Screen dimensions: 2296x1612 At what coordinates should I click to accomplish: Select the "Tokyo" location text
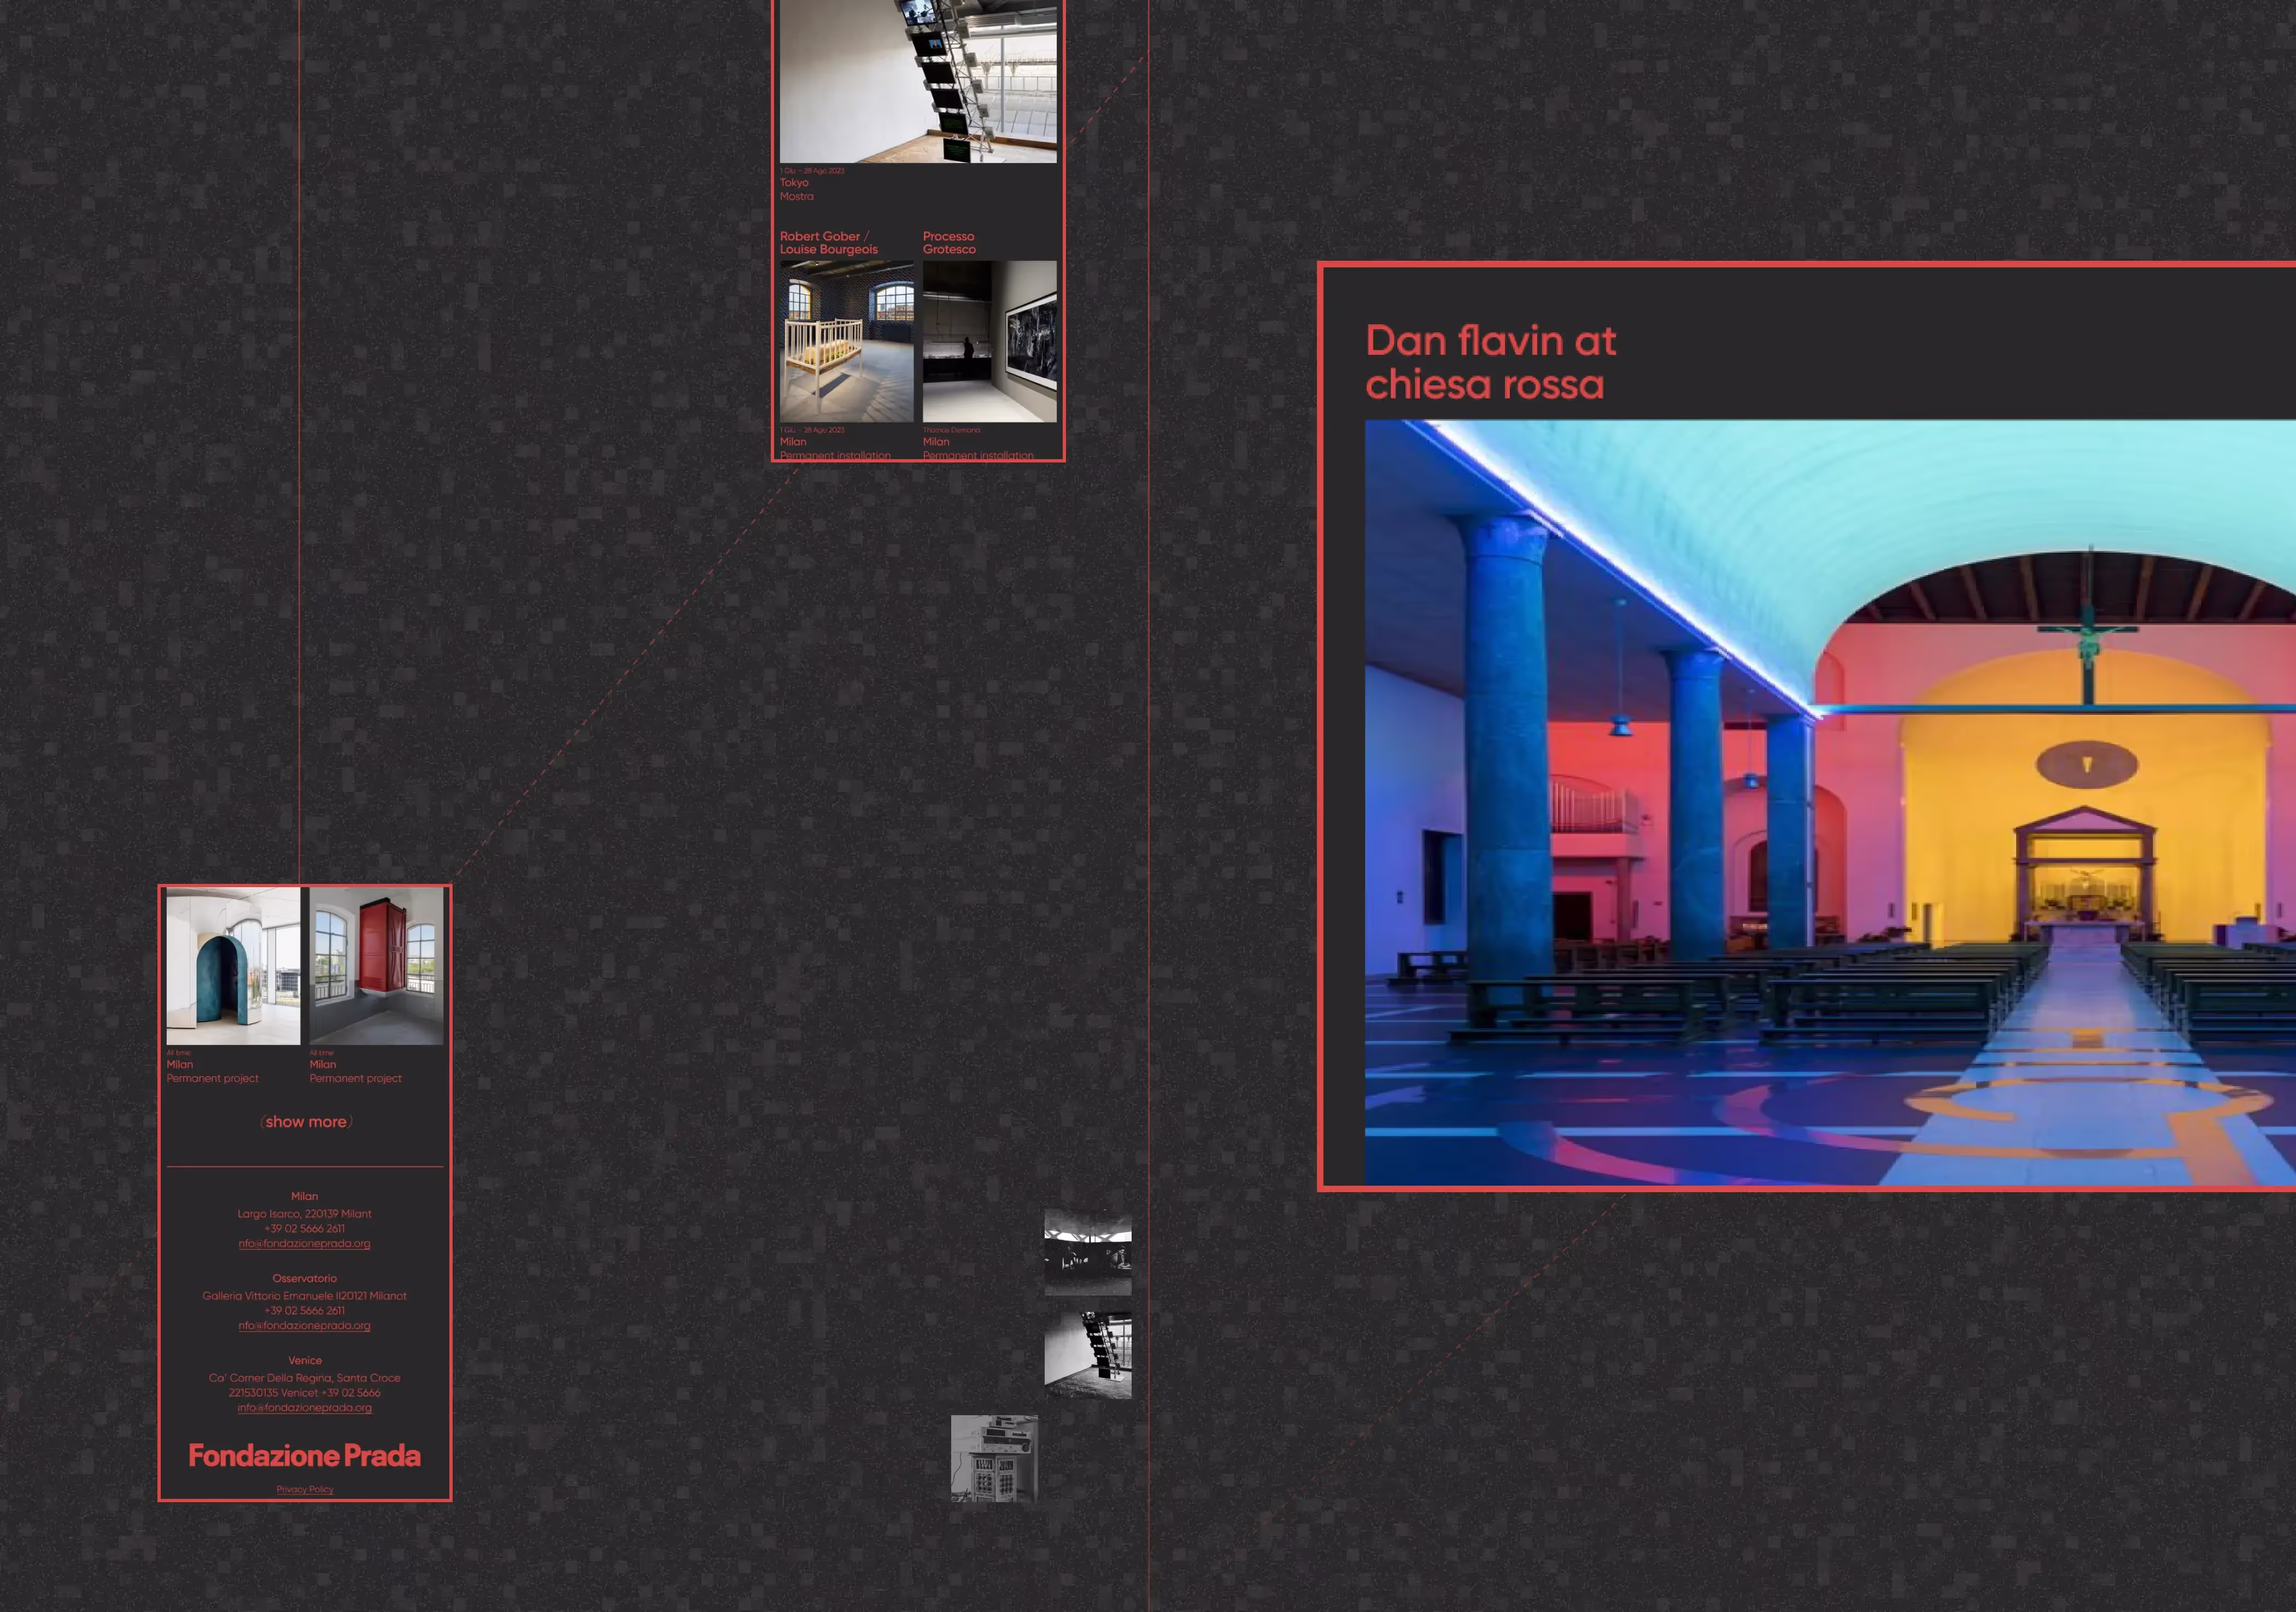click(x=794, y=182)
